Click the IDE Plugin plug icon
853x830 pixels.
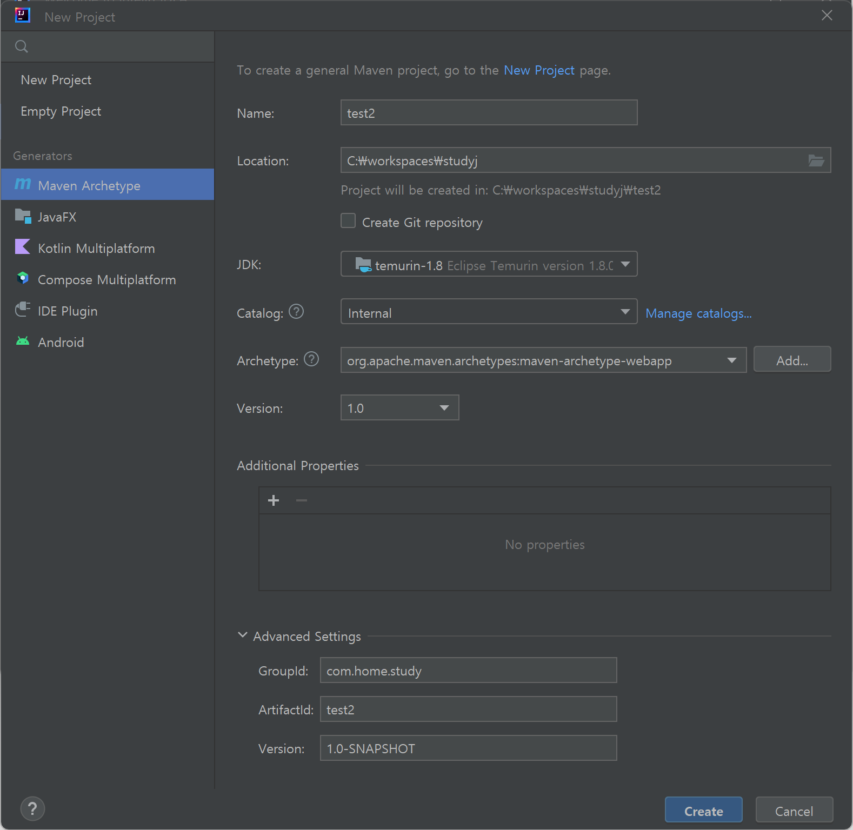tap(23, 310)
